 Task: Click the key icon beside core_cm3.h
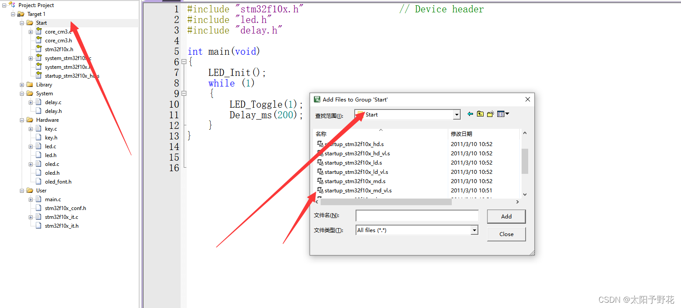[x=39, y=40]
